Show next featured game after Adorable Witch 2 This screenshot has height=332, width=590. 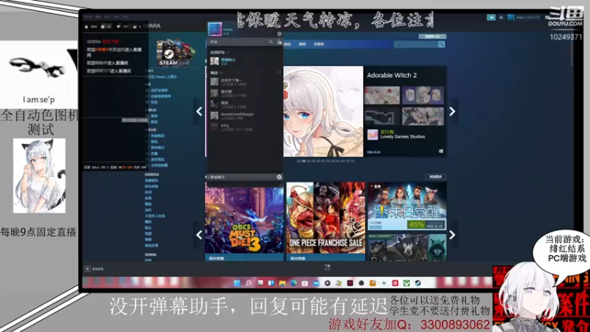[452, 111]
